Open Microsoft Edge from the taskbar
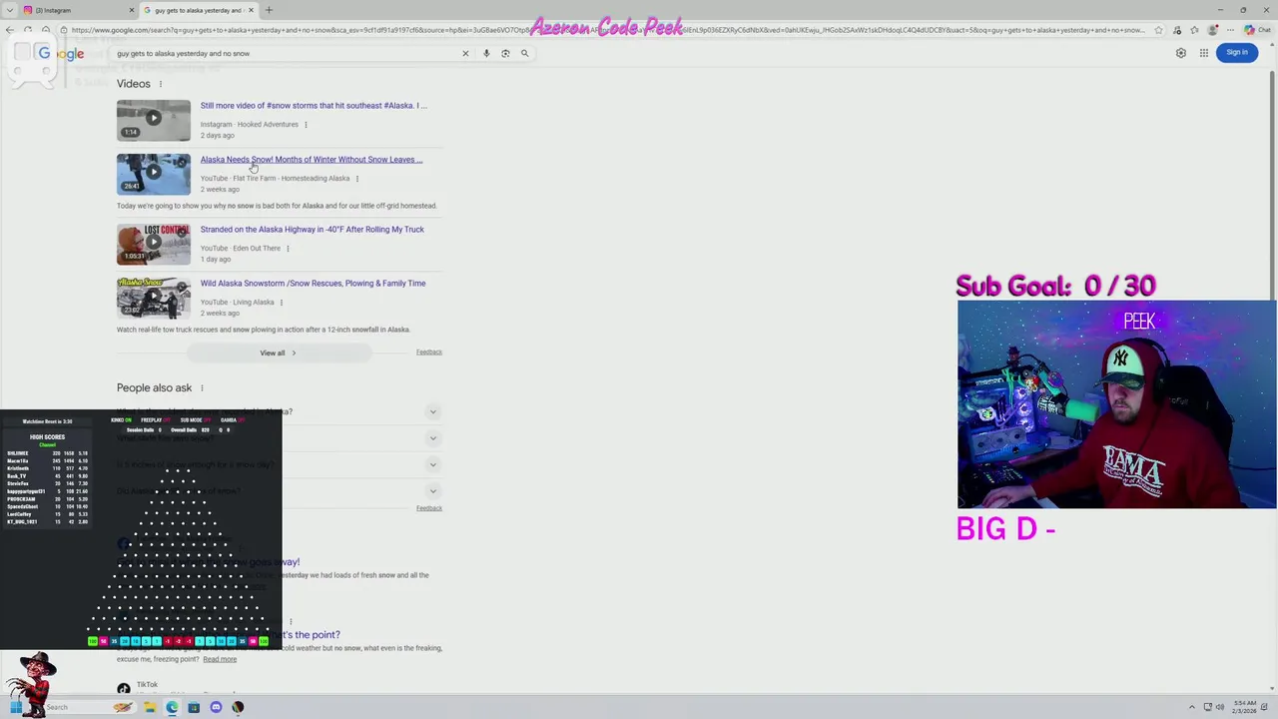Viewport: 1278px width, 719px height. pyautogui.click(x=172, y=707)
